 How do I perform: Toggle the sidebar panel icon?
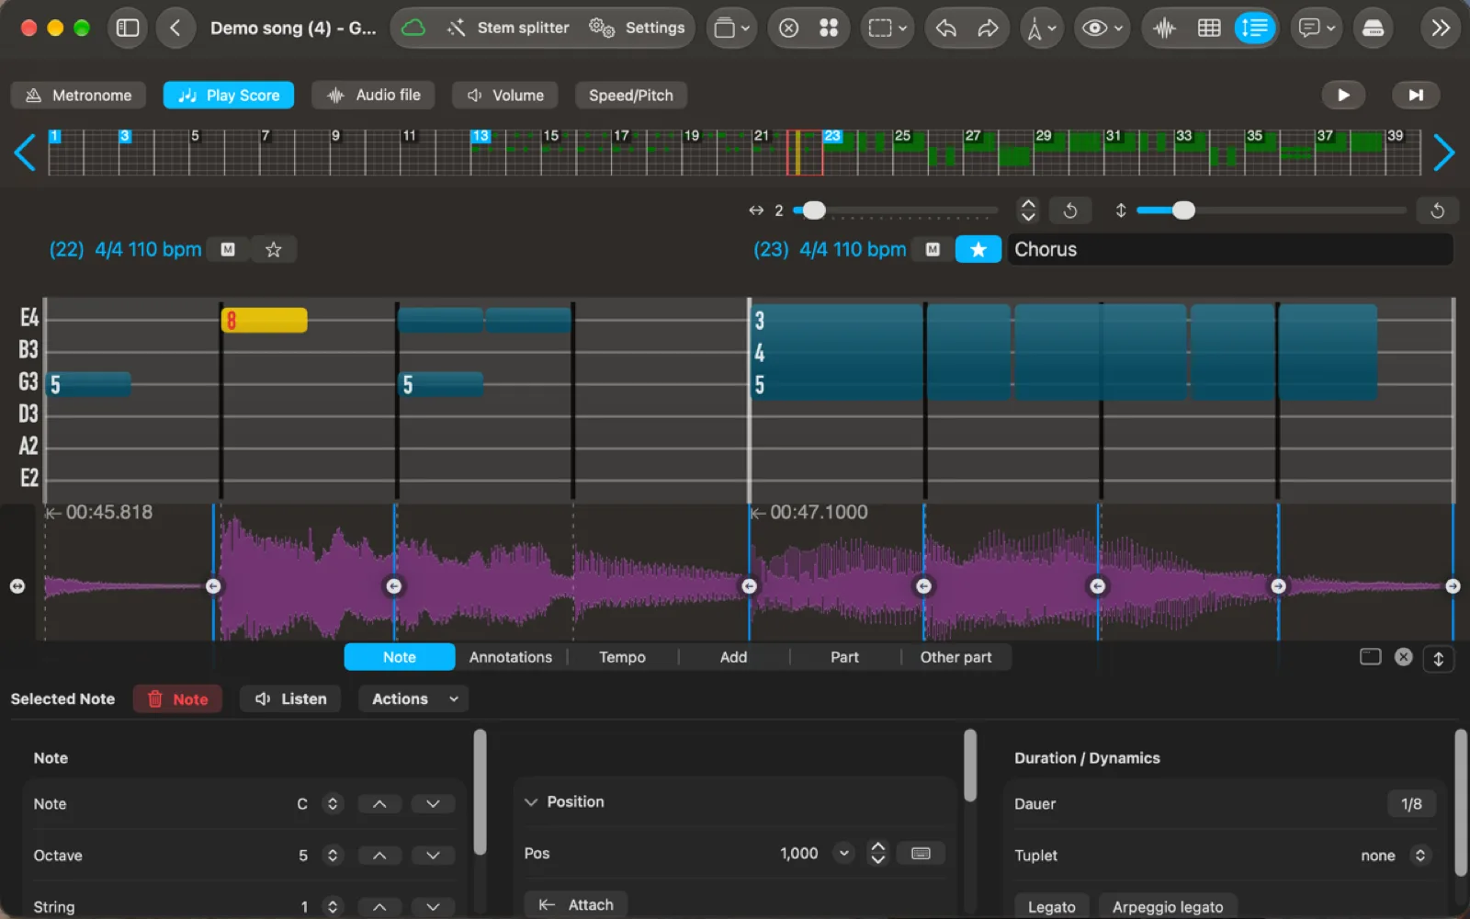pyautogui.click(x=128, y=28)
